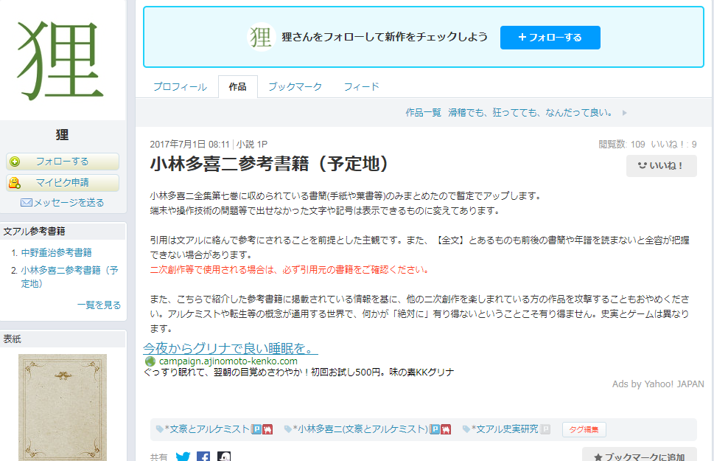Open the フィード tab
This screenshot has width=714, height=461.
[x=362, y=86]
